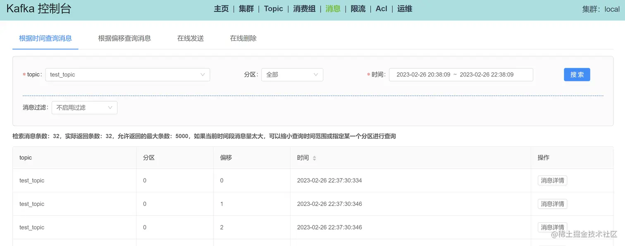
Task: Open the 分区 dropdown showing 全部
Action: (x=292, y=75)
